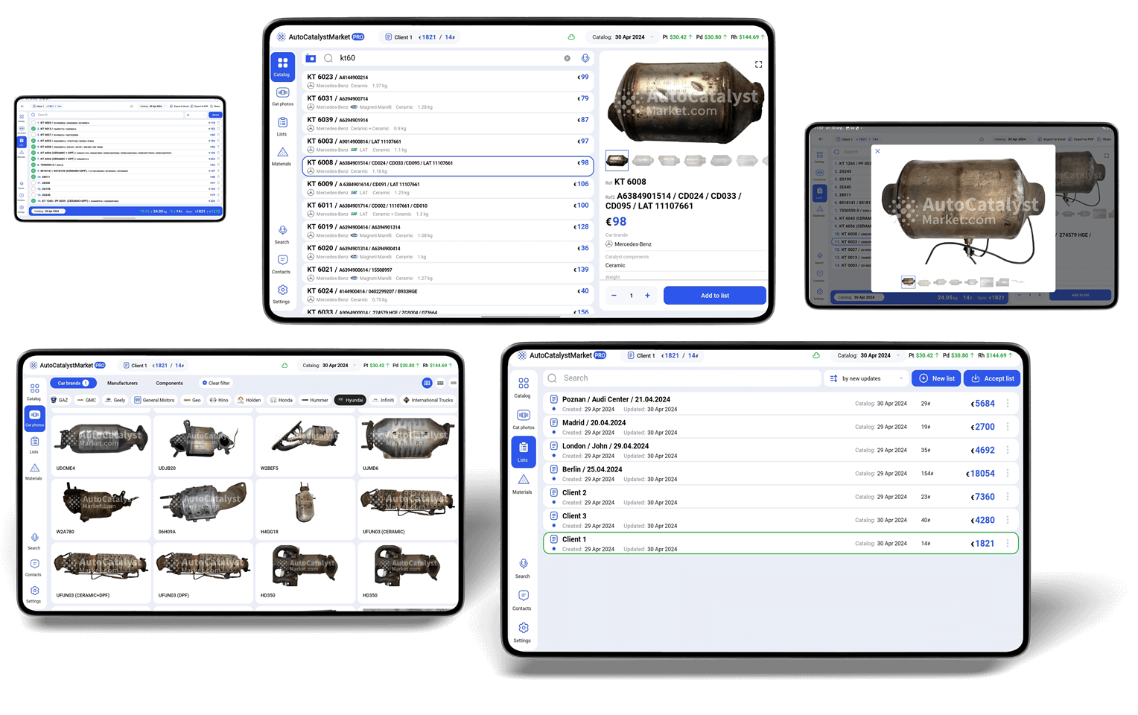1138x715 pixels.
Task: Switch to the blue large grid view icon
Action: coord(427,383)
